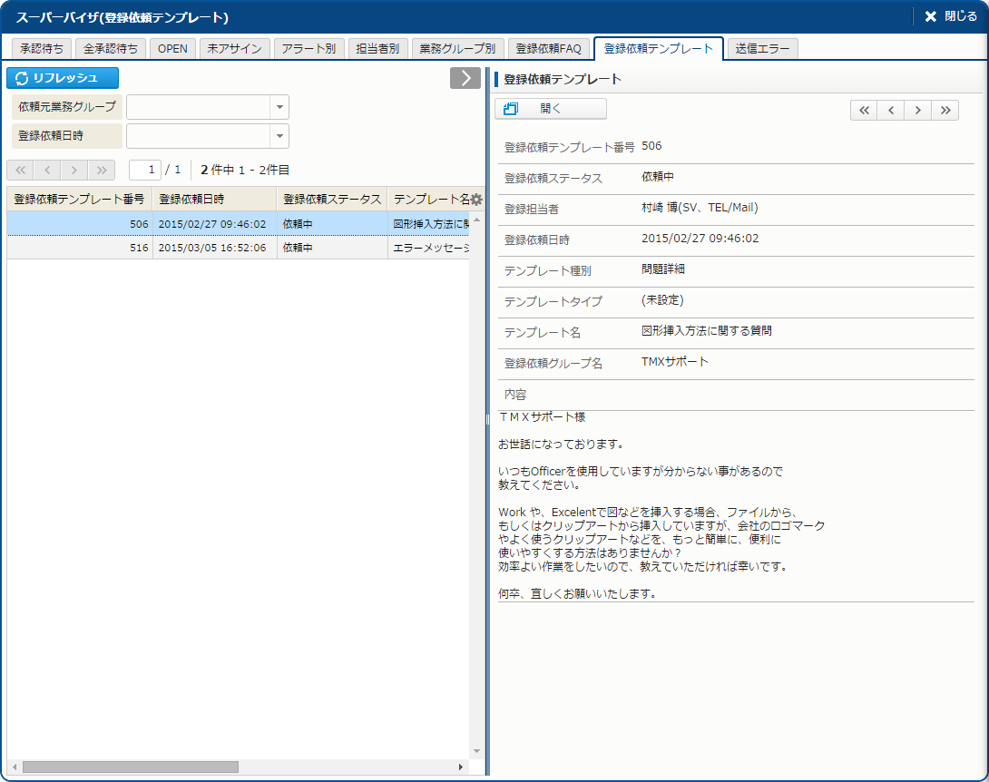Click the page number input field
This screenshot has height=782, width=989.
click(145, 170)
